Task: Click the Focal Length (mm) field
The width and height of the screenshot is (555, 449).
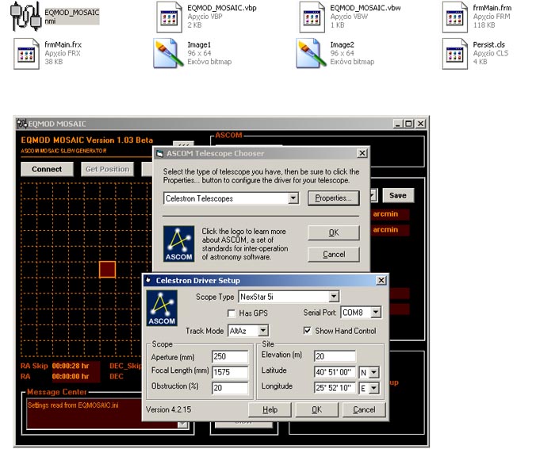Action: [x=230, y=372]
